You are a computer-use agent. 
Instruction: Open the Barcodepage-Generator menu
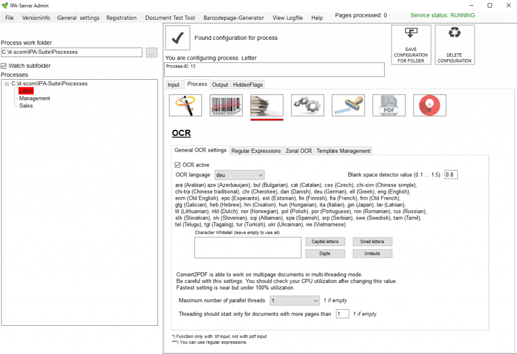click(233, 18)
